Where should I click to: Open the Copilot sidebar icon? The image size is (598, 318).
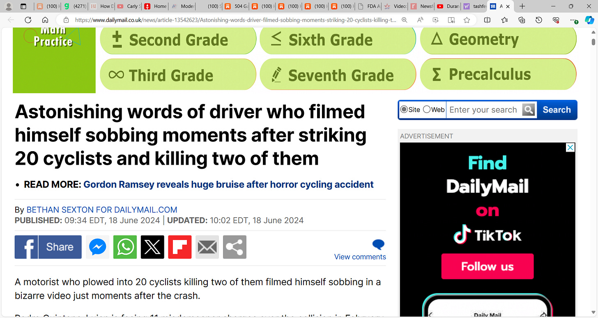(589, 20)
